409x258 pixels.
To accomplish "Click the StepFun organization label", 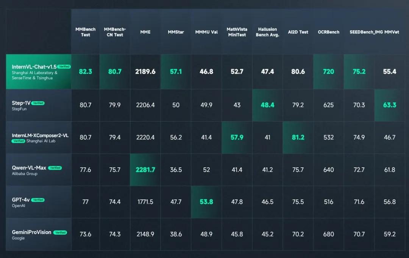I will coord(19,109).
